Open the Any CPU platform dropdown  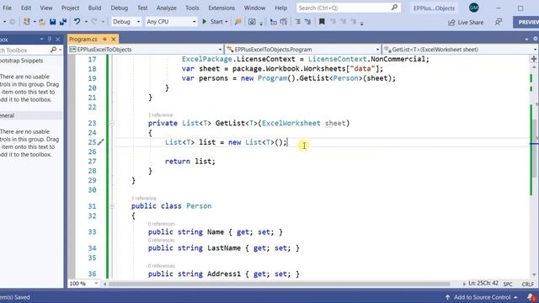coord(171,22)
